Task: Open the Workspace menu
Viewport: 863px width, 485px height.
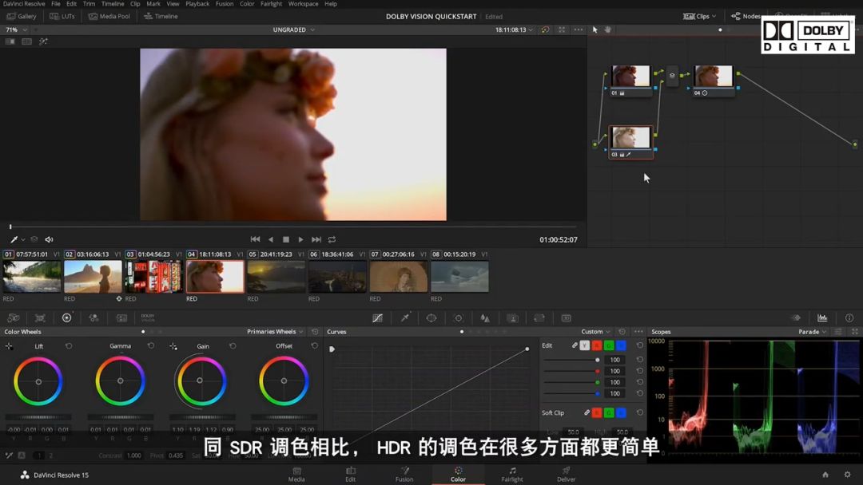Action: [x=304, y=4]
